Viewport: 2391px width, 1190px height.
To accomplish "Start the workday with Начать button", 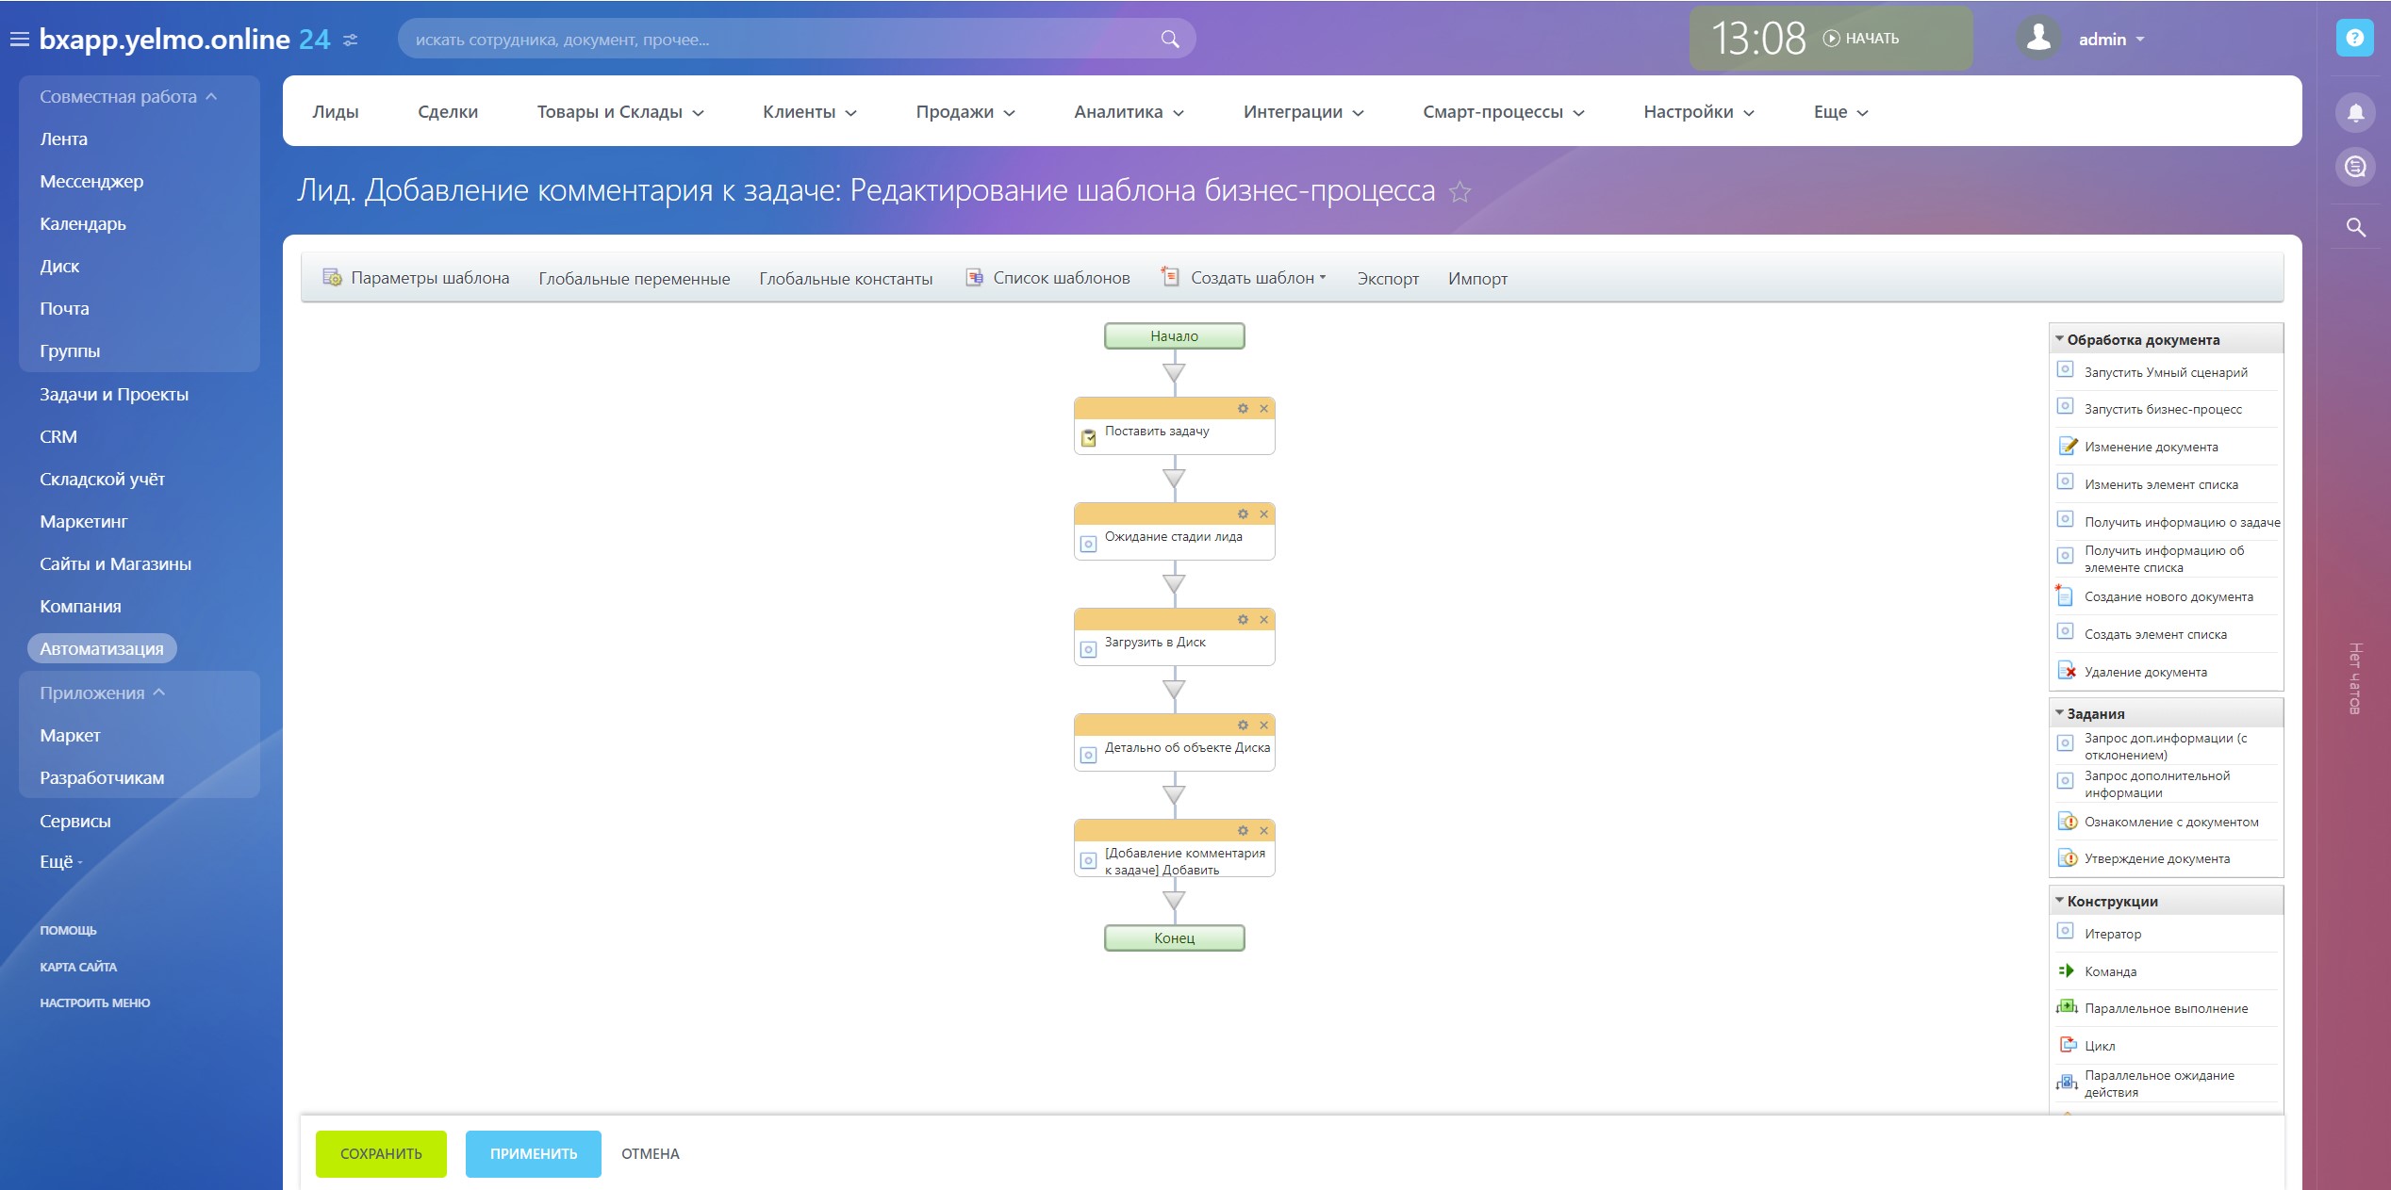I will (x=1861, y=39).
